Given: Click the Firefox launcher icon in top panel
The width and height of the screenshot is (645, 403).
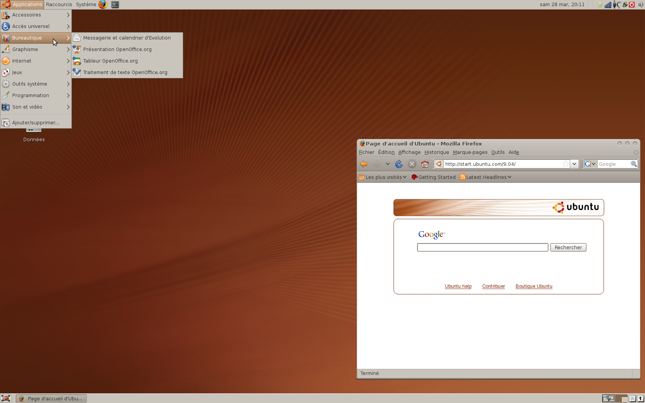Looking at the screenshot, I should 103,5.
